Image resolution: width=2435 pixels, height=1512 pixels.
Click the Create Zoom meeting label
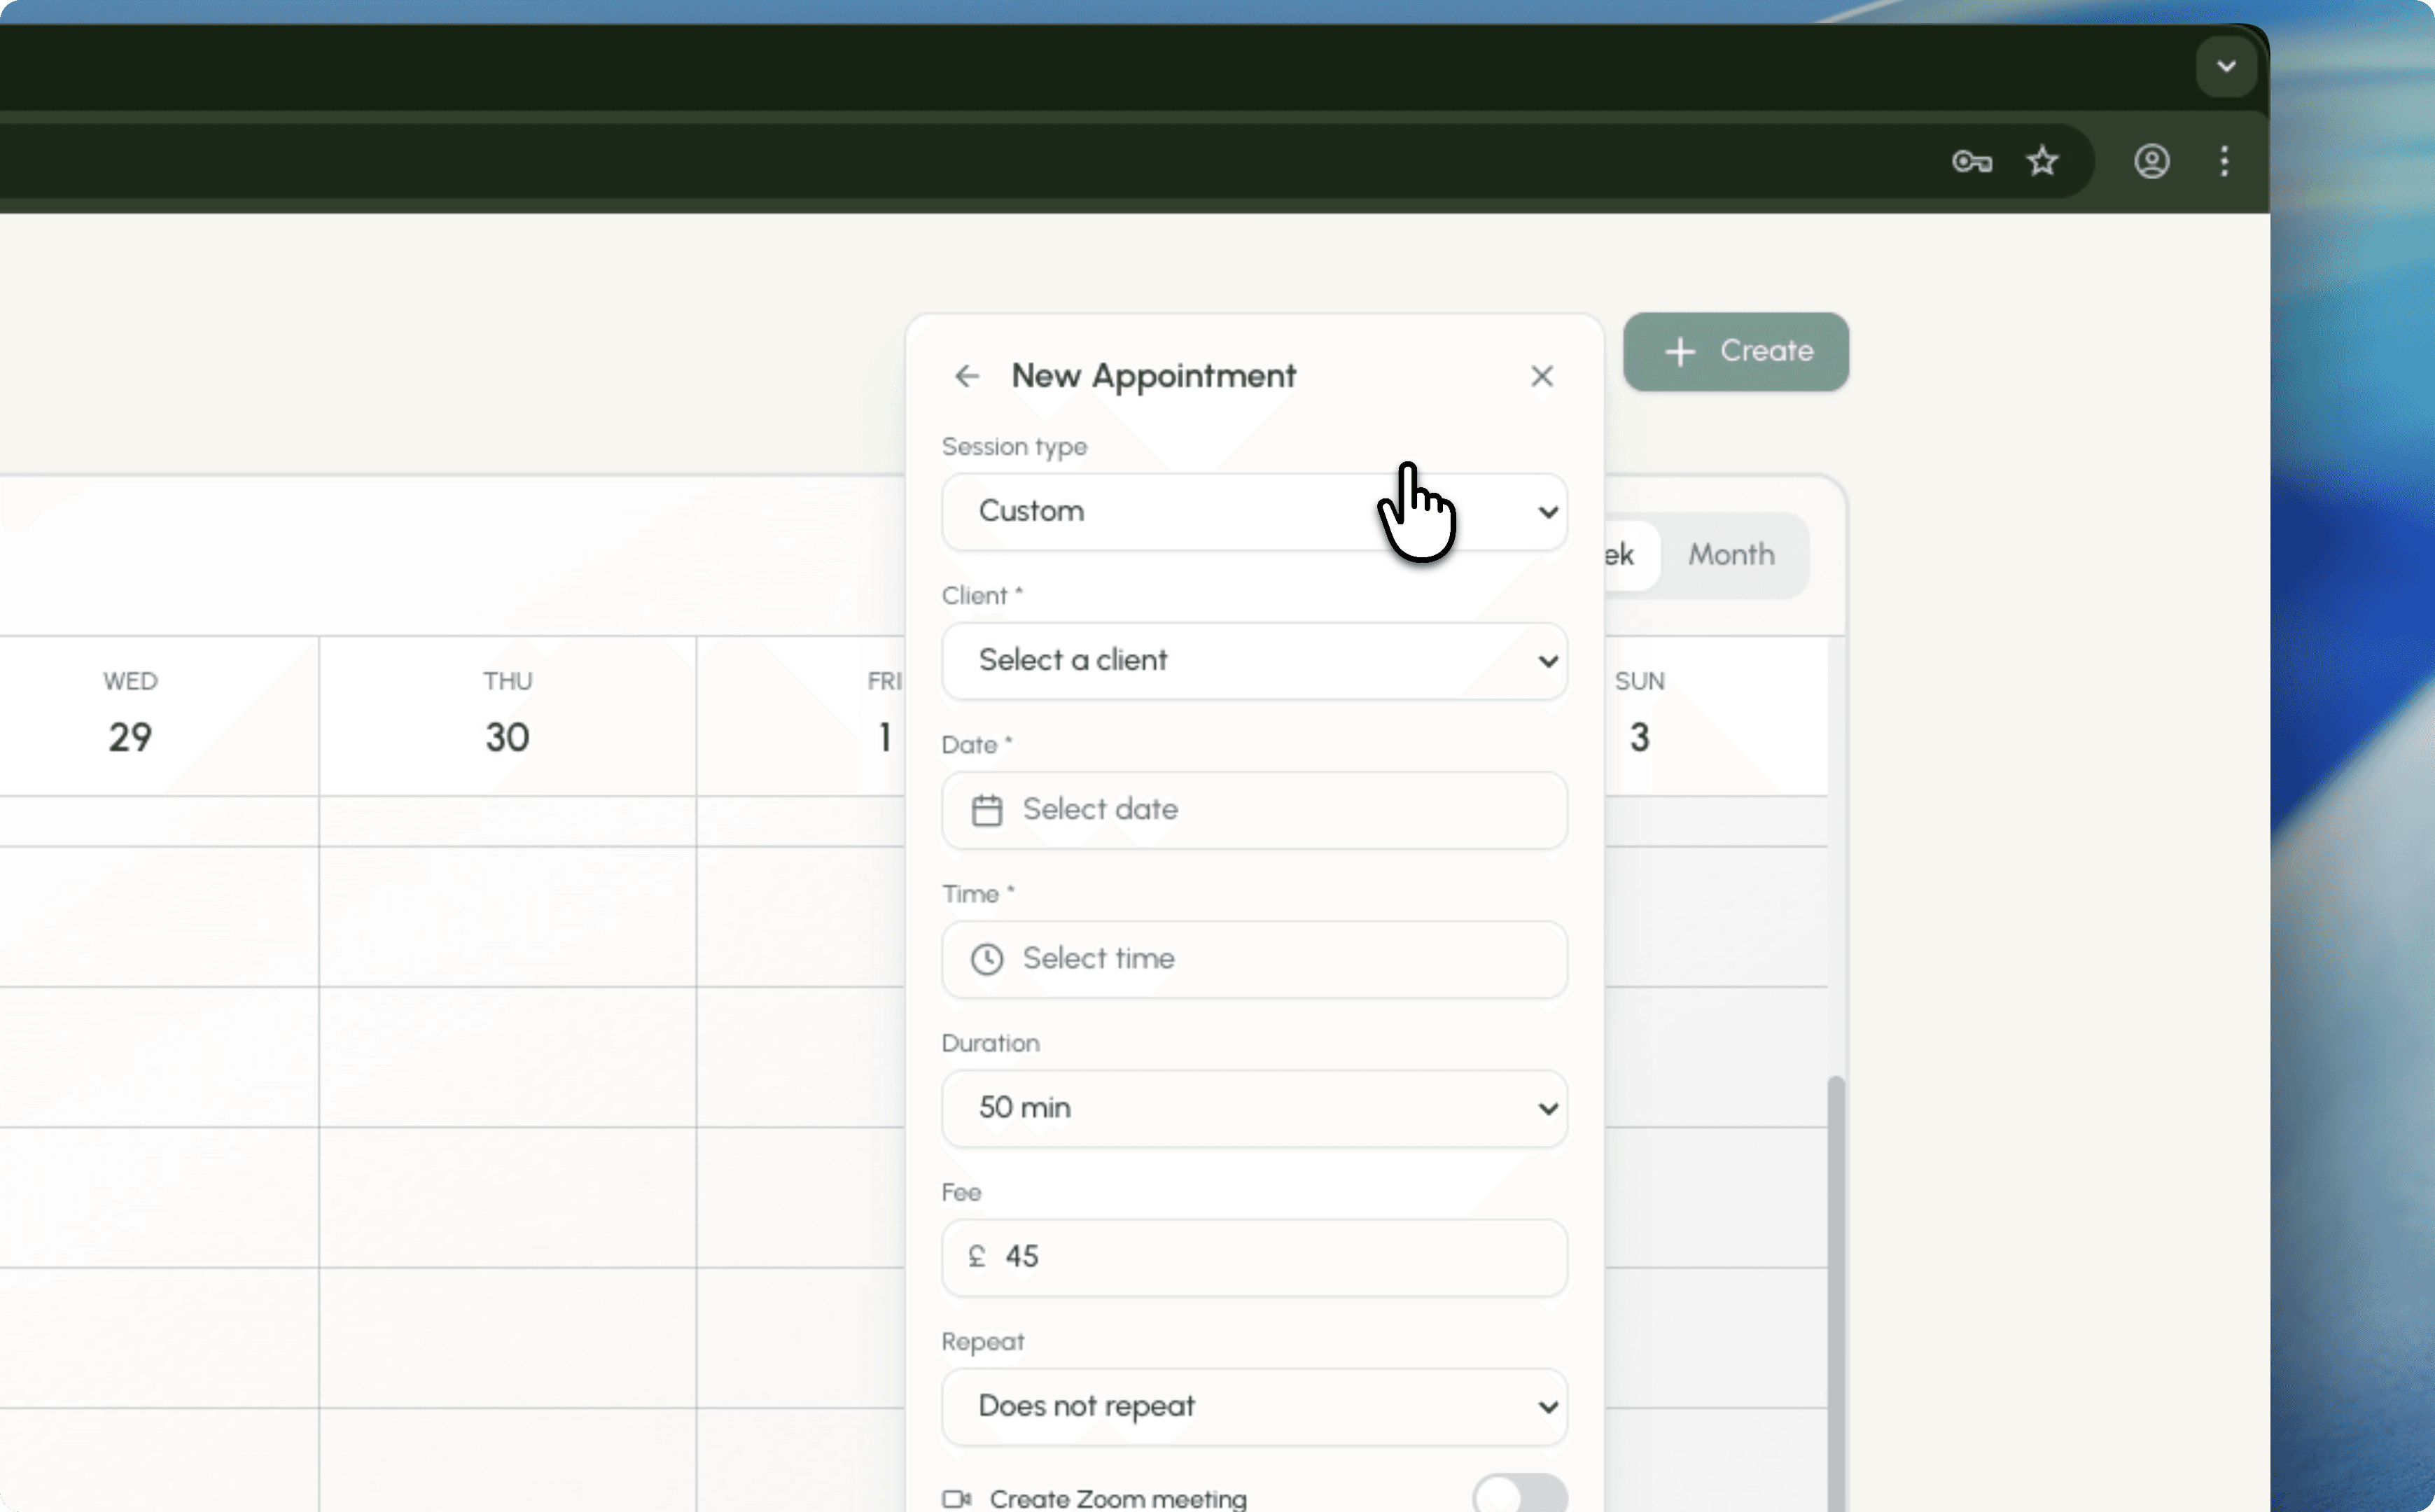[1118, 1498]
